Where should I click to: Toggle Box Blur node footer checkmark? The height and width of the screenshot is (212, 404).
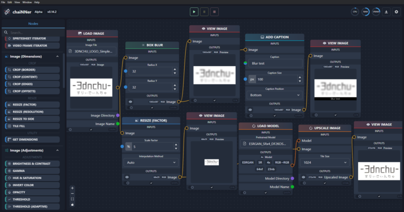point(152,108)
